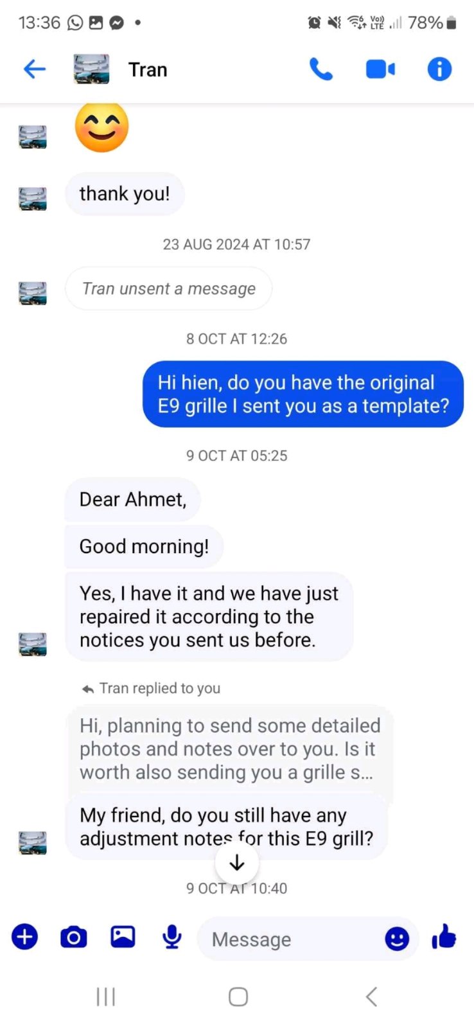The width and height of the screenshot is (474, 1028).
Task: Tap the Message text input field
Action: click(x=292, y=939)
